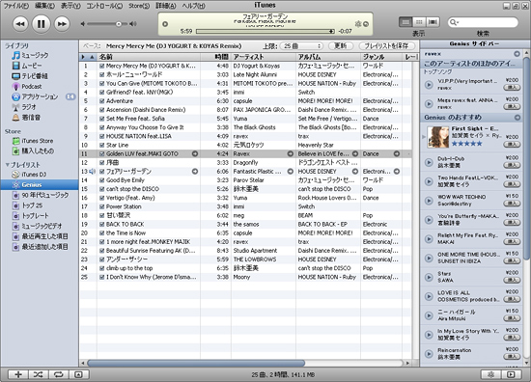This screenshot has height=382, width=531.
Task: Uncheck the ホール・ニュー・ワールド track checkbox
Action: coord(102,75)
